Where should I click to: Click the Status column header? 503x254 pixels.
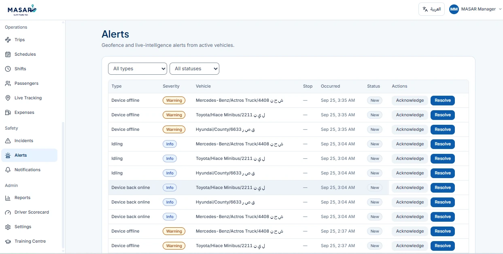[x=374, y=86]
